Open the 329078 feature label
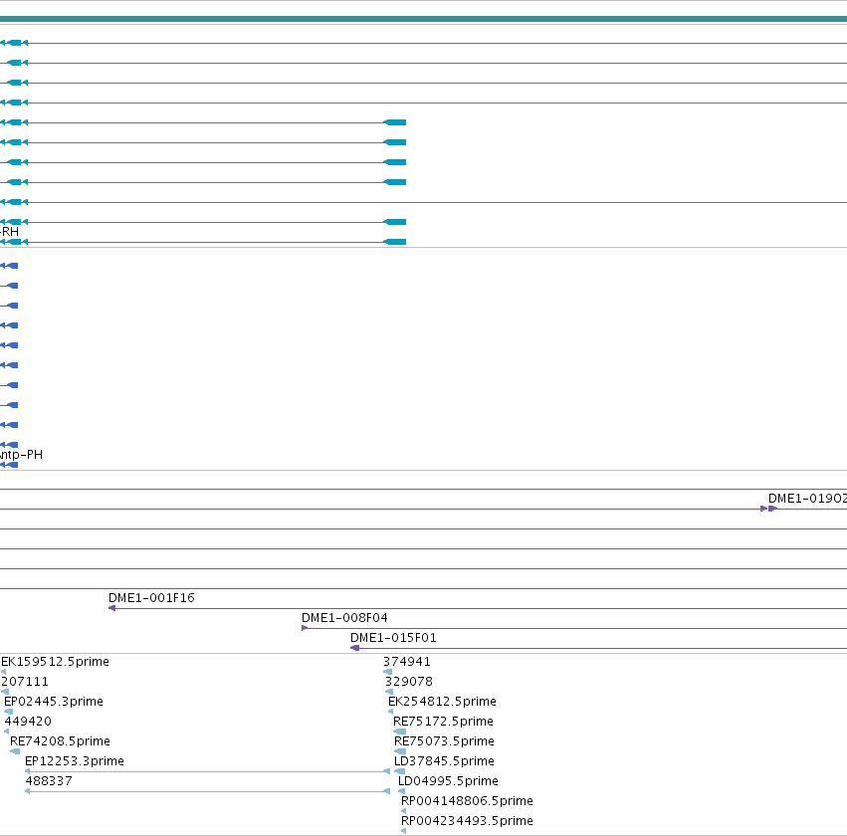Viewport: 847px width, 836px height. [x=409, y=682]
